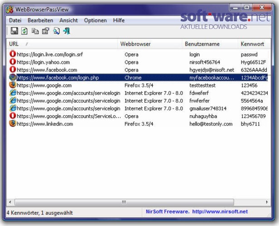Click the horizontal scrollbar thumb
This screenshot has height=226, width=279.
pyautogui.click(x=124, y=202)
